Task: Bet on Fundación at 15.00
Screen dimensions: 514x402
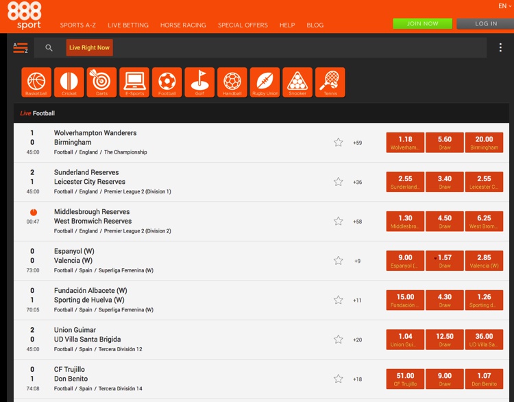Action: 405,300
